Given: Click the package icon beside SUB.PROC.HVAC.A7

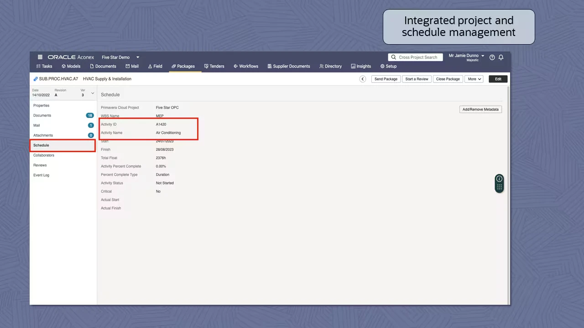Looking at the screenshot, I should click(x=36, y=79).
